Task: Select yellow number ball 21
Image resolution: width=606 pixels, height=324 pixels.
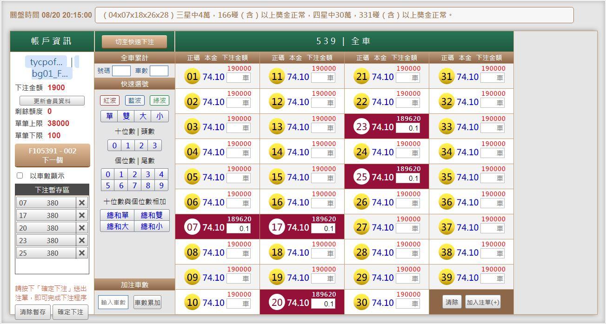Action: coord(361,77)
